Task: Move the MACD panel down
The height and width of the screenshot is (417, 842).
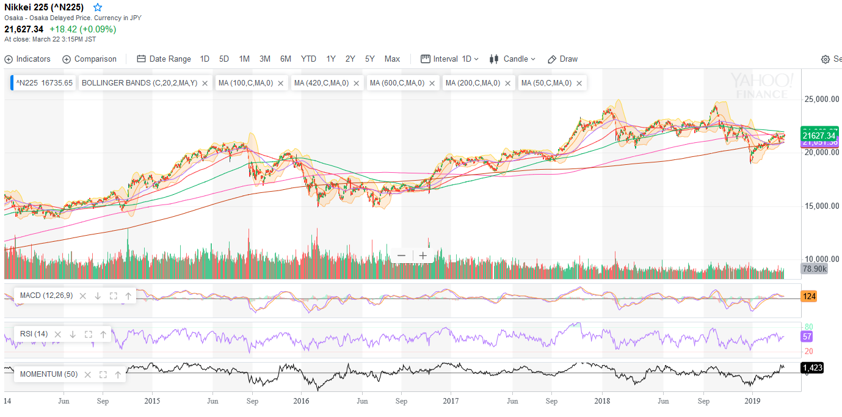Action: pyautogui.click(x=98, y=296)
